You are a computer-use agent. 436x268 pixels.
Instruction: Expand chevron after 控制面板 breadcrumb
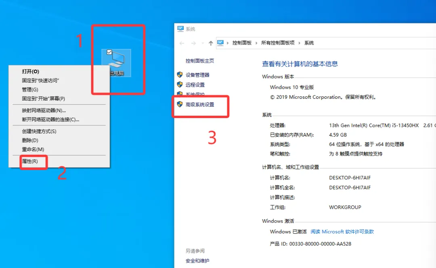point(256,43)
